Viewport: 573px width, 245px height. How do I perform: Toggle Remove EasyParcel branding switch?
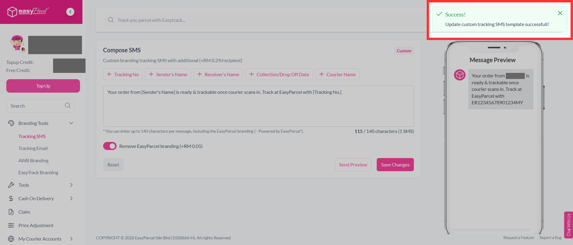pos(110,146)
